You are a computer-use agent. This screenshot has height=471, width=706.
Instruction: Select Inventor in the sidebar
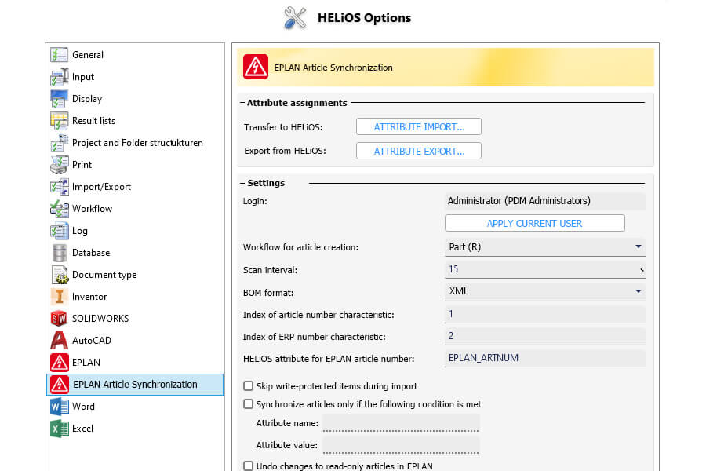coord(89,297)
